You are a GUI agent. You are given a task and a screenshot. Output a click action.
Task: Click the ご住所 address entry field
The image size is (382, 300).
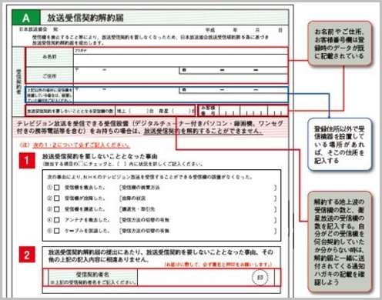click(x=180, y=75)
